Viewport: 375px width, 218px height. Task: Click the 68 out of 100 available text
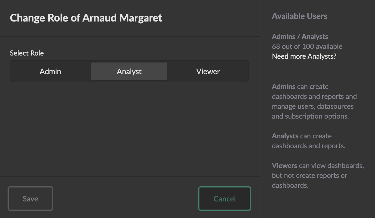coord(307,47)
